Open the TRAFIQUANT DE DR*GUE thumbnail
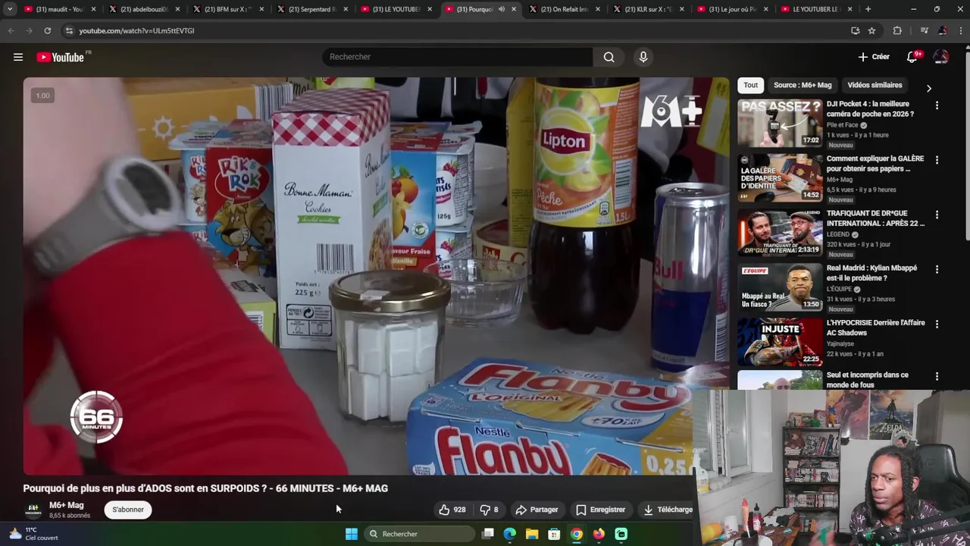This screenshot has width=970, height=546. [x=780, y=232]
